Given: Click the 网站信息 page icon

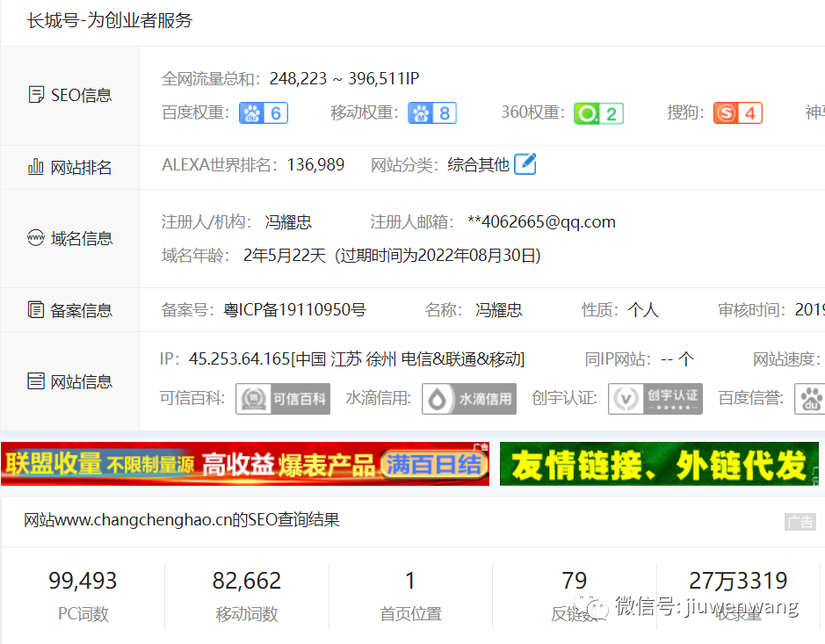Looking at the screenshot, I should (36, 380).
